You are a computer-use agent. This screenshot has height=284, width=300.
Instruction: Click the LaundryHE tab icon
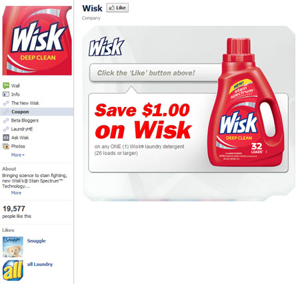6,129
